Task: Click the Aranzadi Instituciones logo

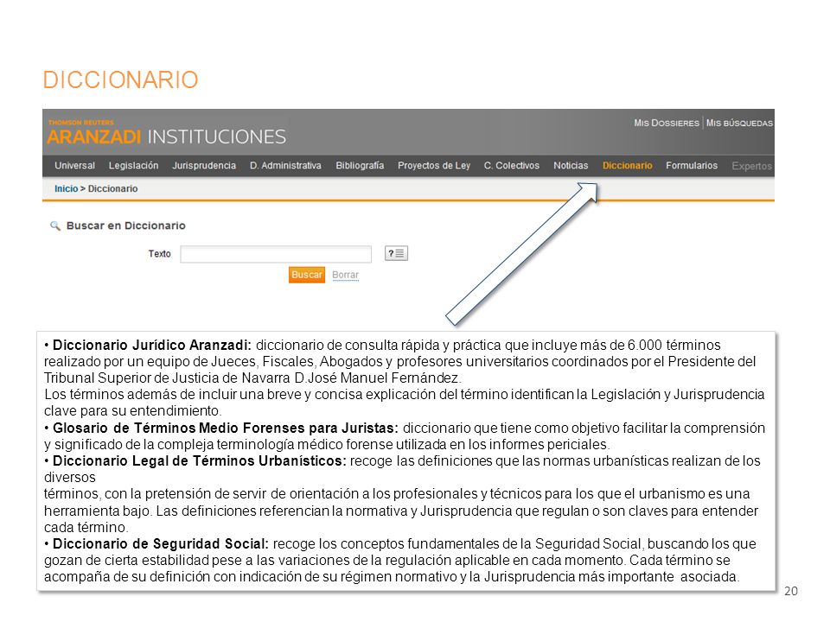Action: click(167, 133)
